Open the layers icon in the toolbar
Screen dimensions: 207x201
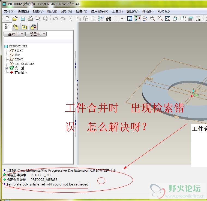point(191,19)
